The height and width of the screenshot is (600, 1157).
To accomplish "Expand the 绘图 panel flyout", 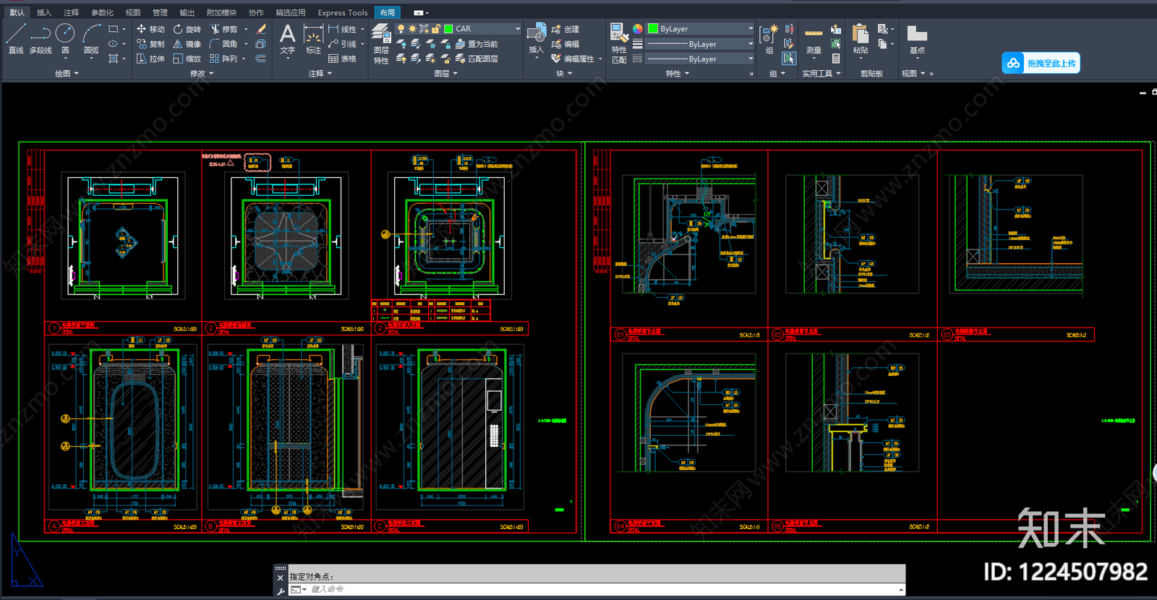I will 67,74.
